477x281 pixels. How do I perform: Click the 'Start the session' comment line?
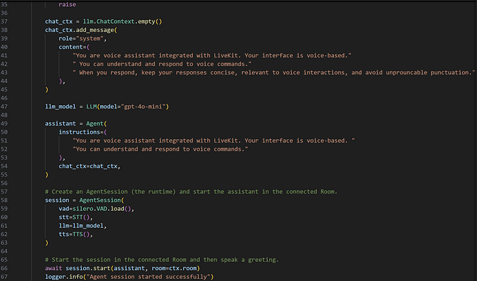(x=162, y=261)
